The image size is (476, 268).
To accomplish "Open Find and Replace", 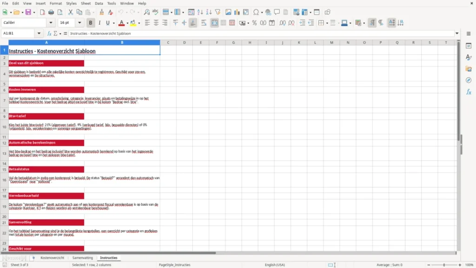I will click(x=146, y=12).
